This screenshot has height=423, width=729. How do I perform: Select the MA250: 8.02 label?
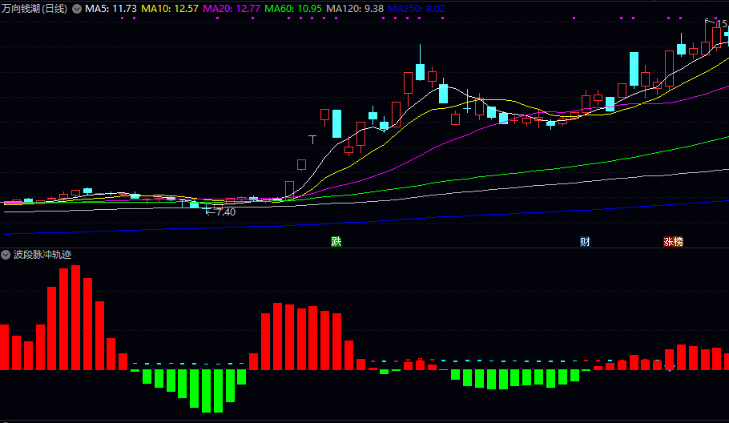click(416, 8)
